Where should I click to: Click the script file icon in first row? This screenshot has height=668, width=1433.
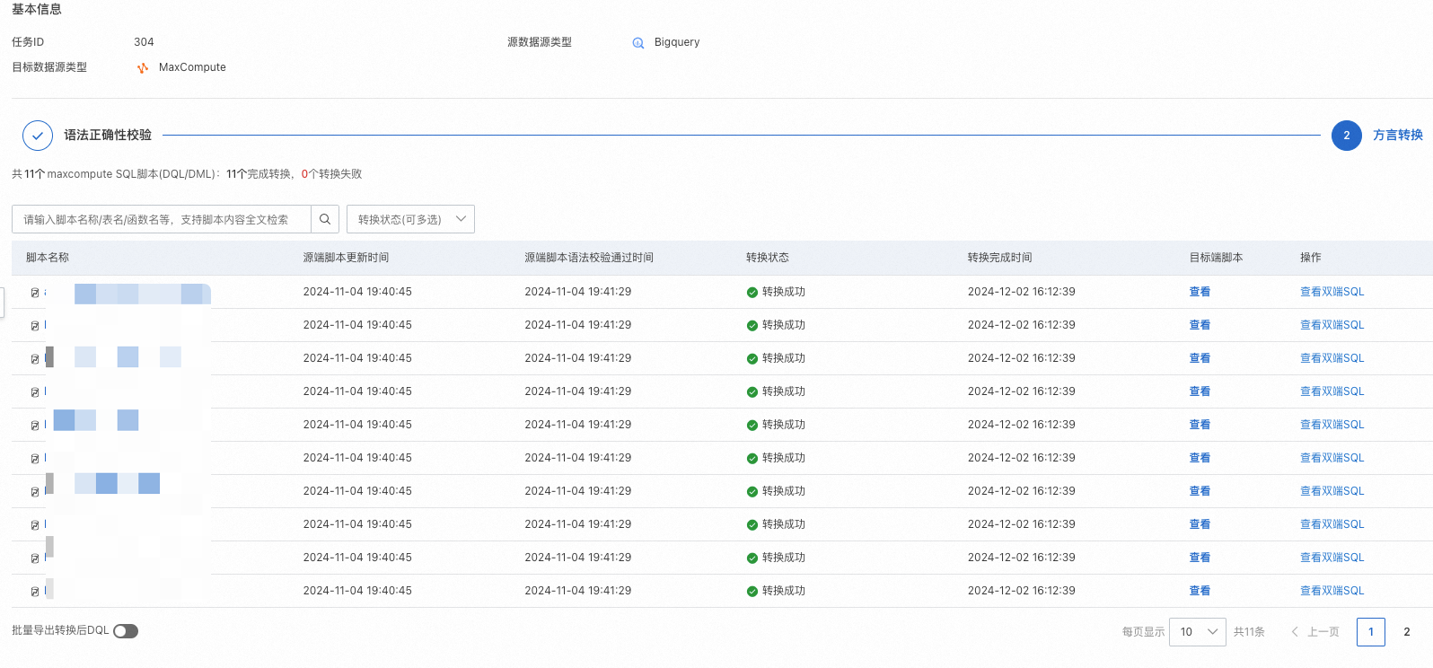(x=35, y=293)
